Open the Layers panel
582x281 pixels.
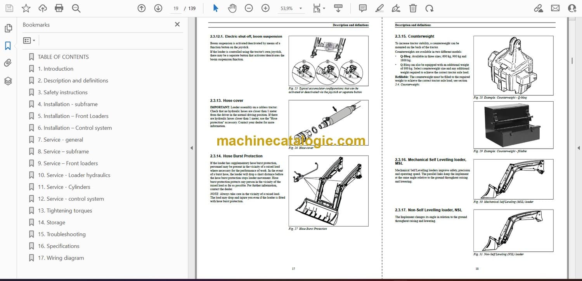point(8,81)
